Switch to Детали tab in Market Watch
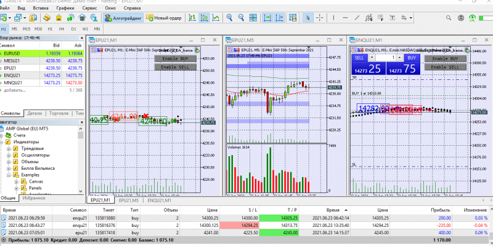Screen dimensions: 493x246 click(x=35, y=113)
